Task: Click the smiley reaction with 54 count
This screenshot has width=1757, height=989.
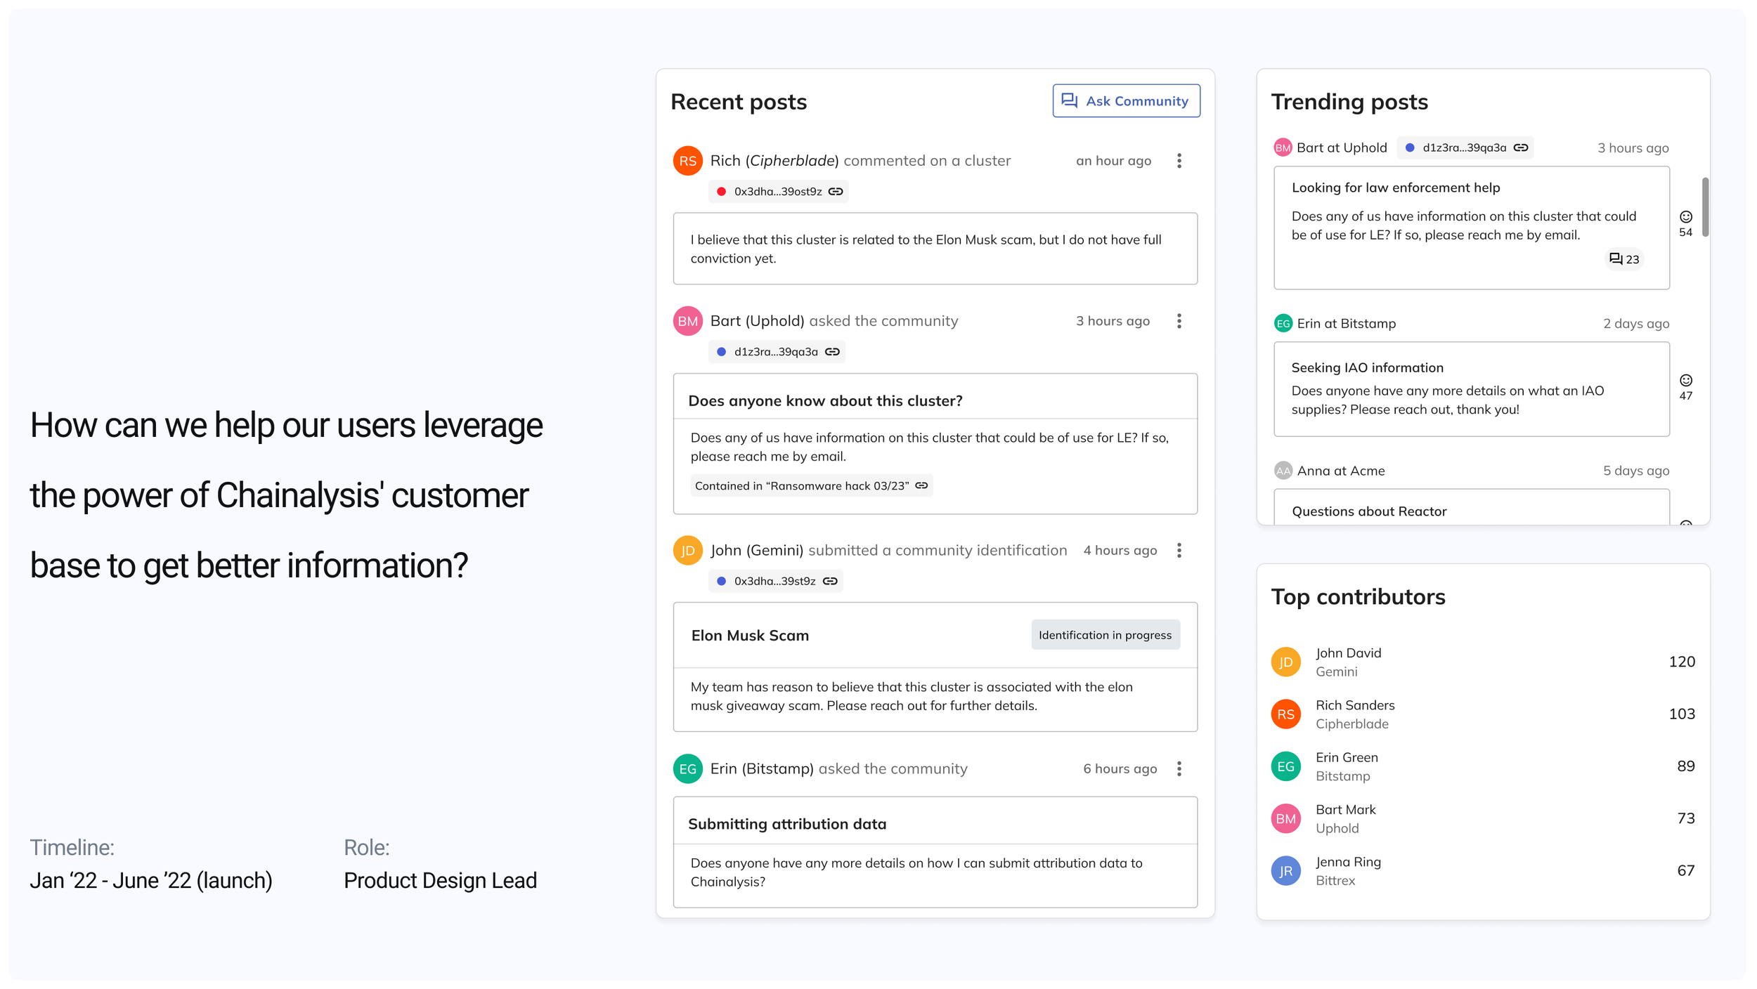Action: click(1685, 217)
